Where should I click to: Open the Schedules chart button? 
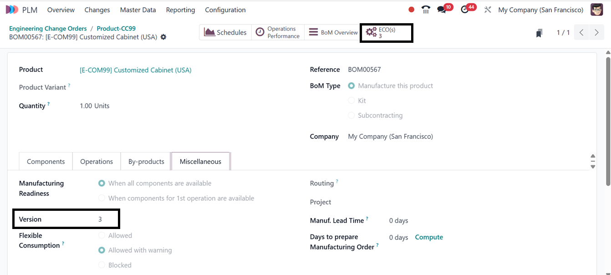click(225, 32)
